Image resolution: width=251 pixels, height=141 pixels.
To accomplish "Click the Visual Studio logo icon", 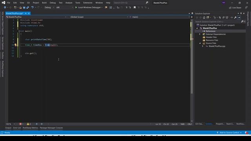I will [4, 3].
